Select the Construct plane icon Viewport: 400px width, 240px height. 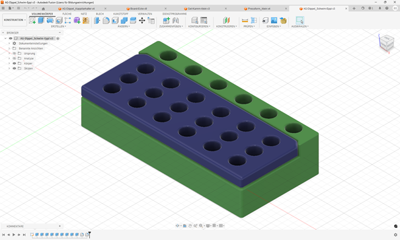(x=226, y=20)
